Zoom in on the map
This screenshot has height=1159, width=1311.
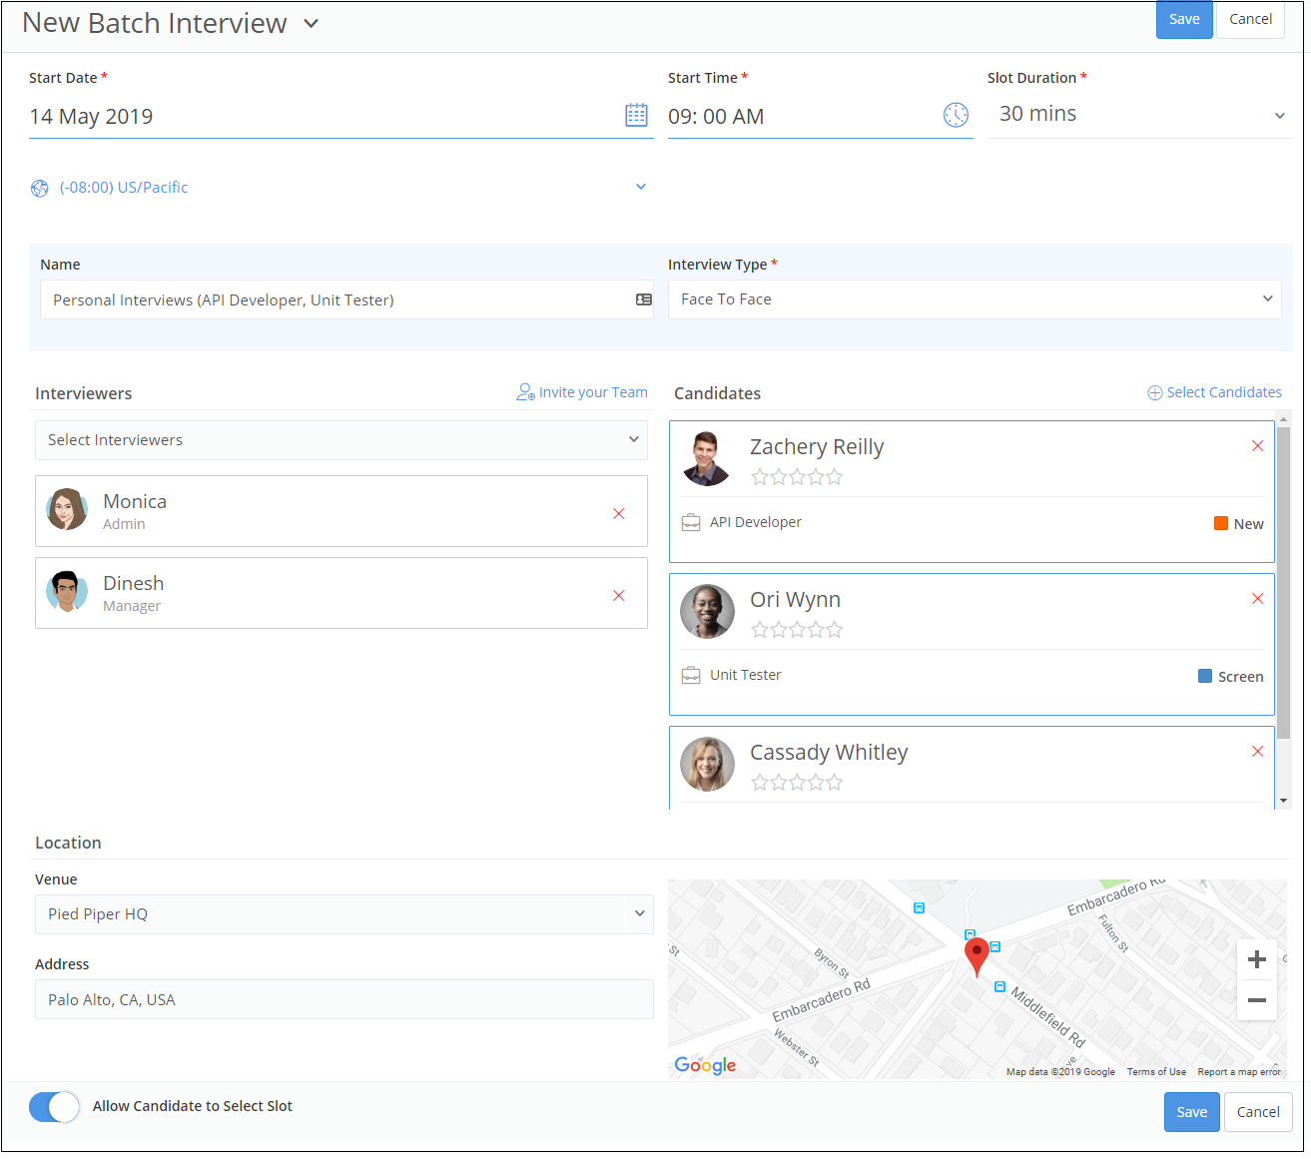1256,959
